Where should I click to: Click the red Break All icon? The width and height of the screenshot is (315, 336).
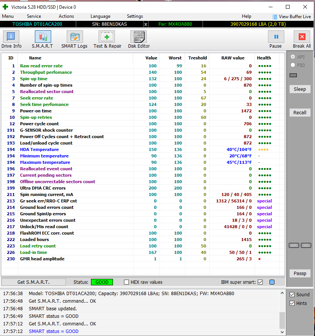[302, 37]
